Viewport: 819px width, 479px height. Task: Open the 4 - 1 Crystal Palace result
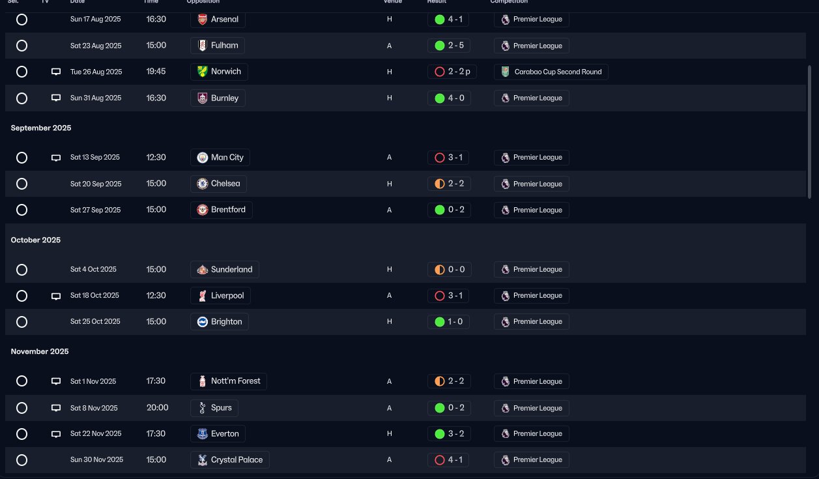448,460
